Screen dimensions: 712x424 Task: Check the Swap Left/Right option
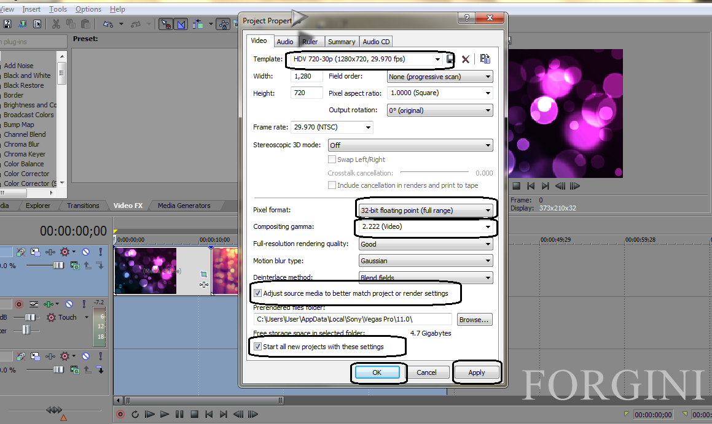click(332, 160)
